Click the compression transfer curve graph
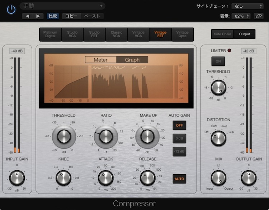269x210 pixels. point(71,82)
